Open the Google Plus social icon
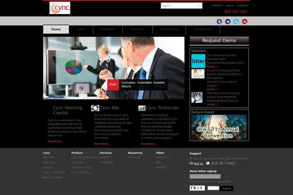Screen dimensions: 293x195 pos(245,21)
